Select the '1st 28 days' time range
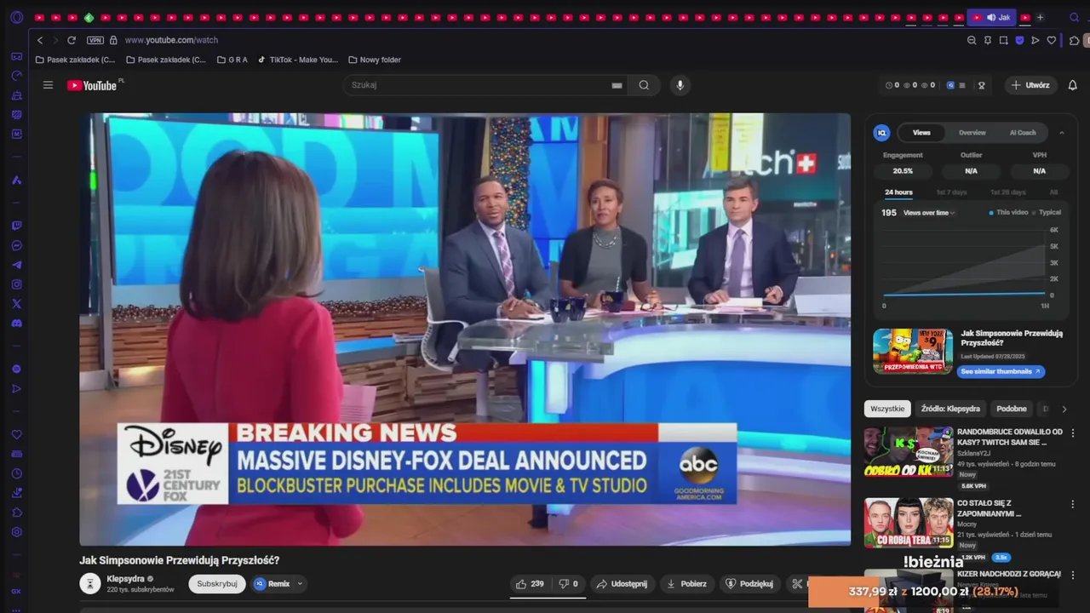Screen dimensions: 1090x613 pyautogui.click(x=1007, y=192)
